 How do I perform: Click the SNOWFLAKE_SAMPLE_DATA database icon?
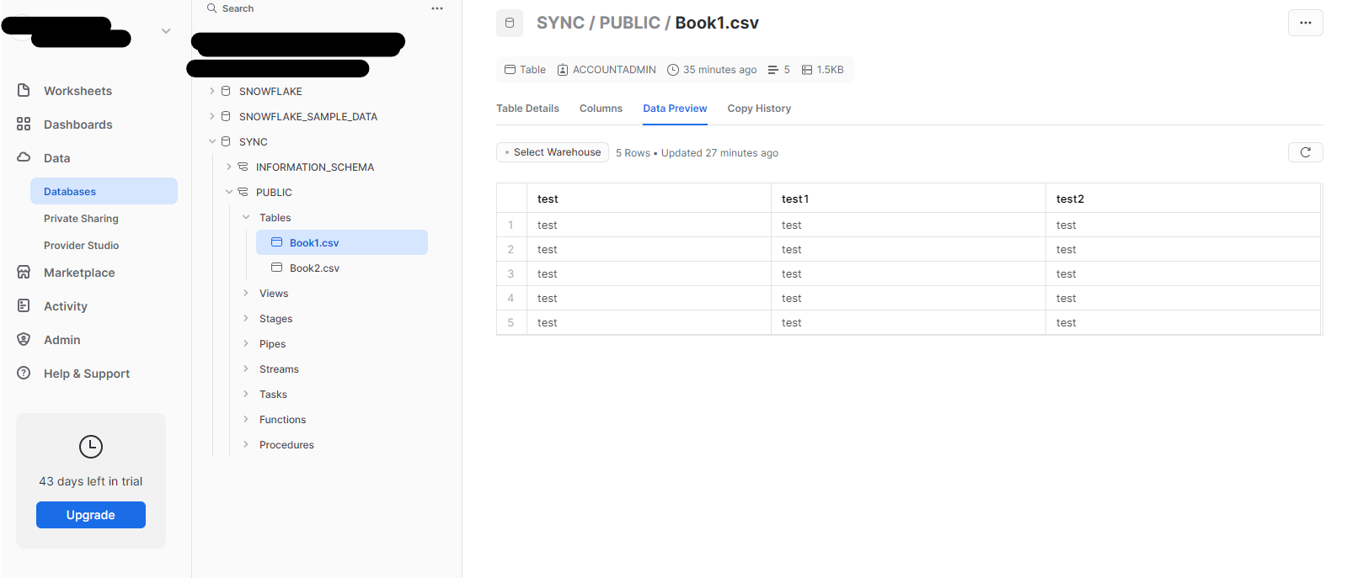[x=226, y=116]
